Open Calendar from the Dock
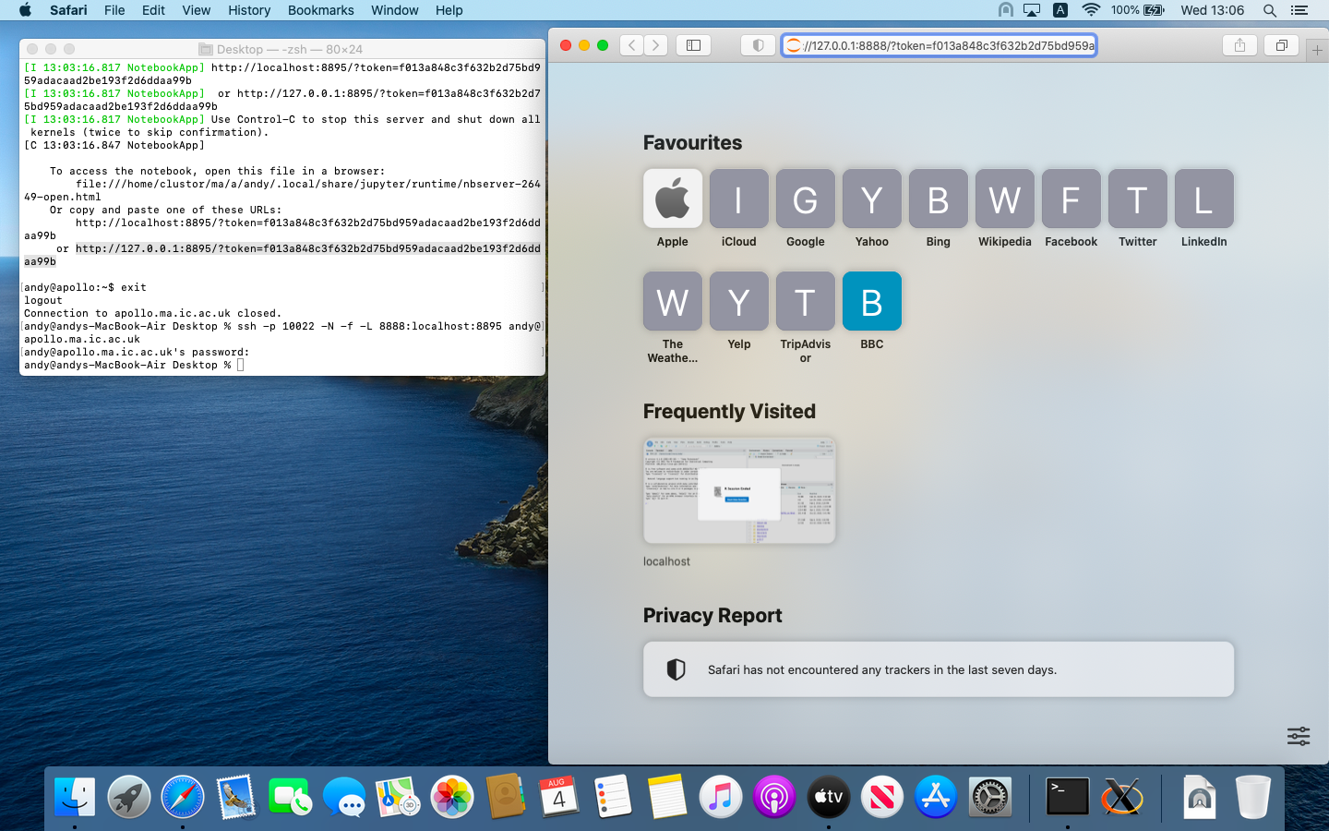The width and height of the screenshot is (1329, 831). click(x=559, y=797)
